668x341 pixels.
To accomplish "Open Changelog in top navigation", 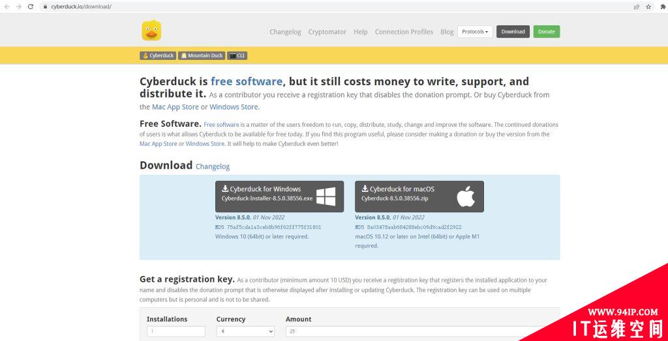I will [285, 32].
